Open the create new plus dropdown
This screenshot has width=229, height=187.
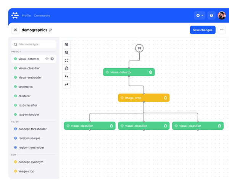coord(199,16)
